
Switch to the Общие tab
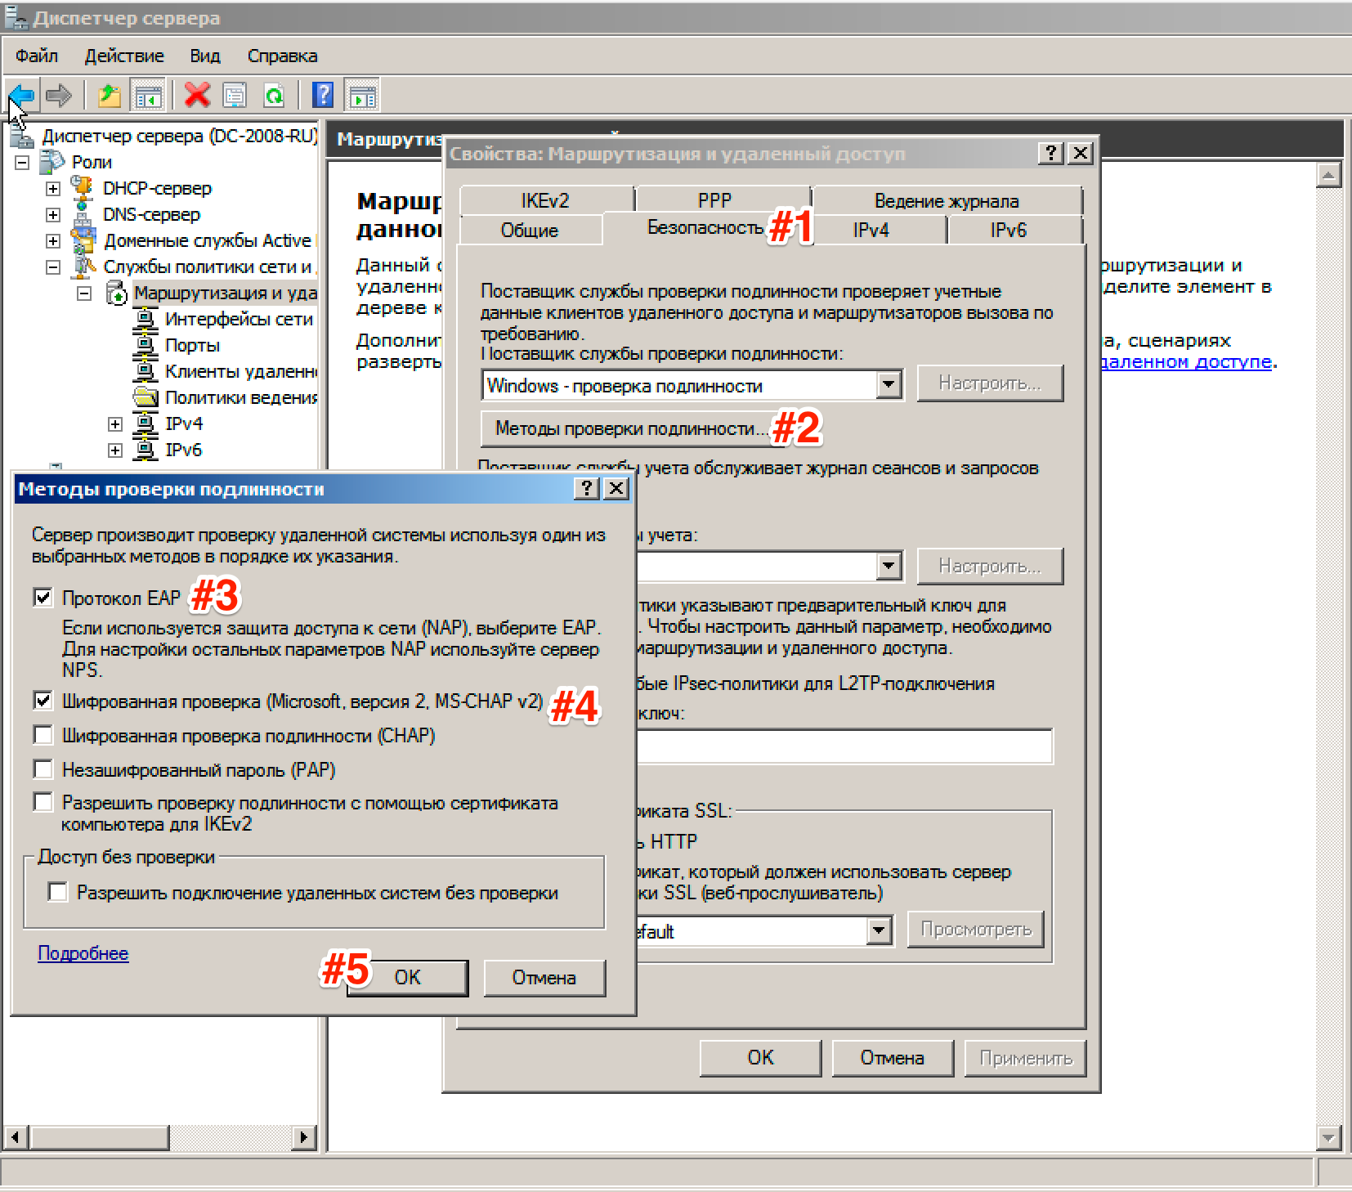click(x=530, y=230)
